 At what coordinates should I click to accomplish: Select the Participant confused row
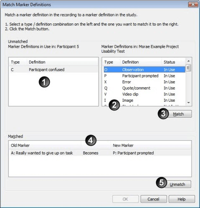pyautogui.click(x=53, y=69)
